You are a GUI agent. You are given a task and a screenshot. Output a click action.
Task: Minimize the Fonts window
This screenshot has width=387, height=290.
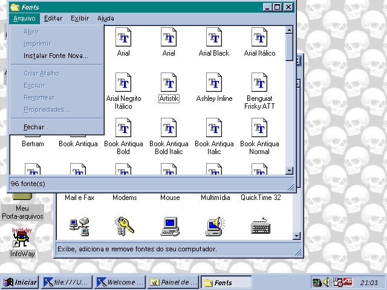point(267,7)
